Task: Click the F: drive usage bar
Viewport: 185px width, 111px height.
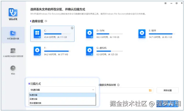Action: [57, 51]
